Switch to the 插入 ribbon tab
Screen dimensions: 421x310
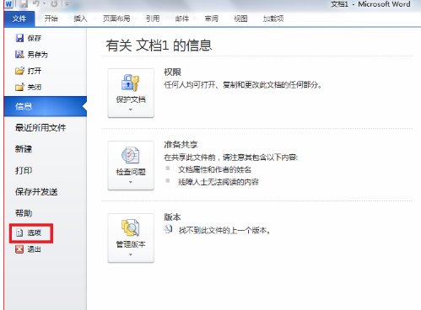(80, 19)
